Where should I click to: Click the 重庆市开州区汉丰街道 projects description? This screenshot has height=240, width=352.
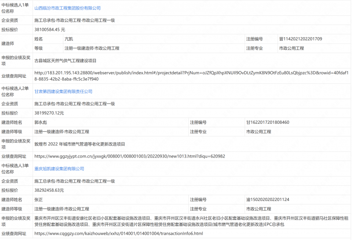191,221
